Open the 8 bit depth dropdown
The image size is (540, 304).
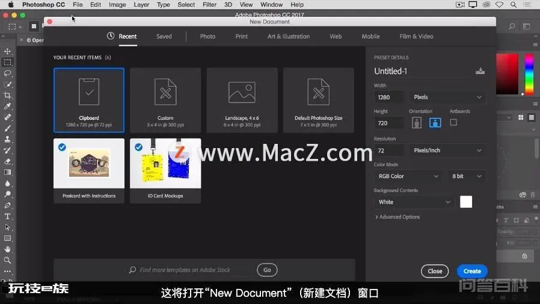467,176
